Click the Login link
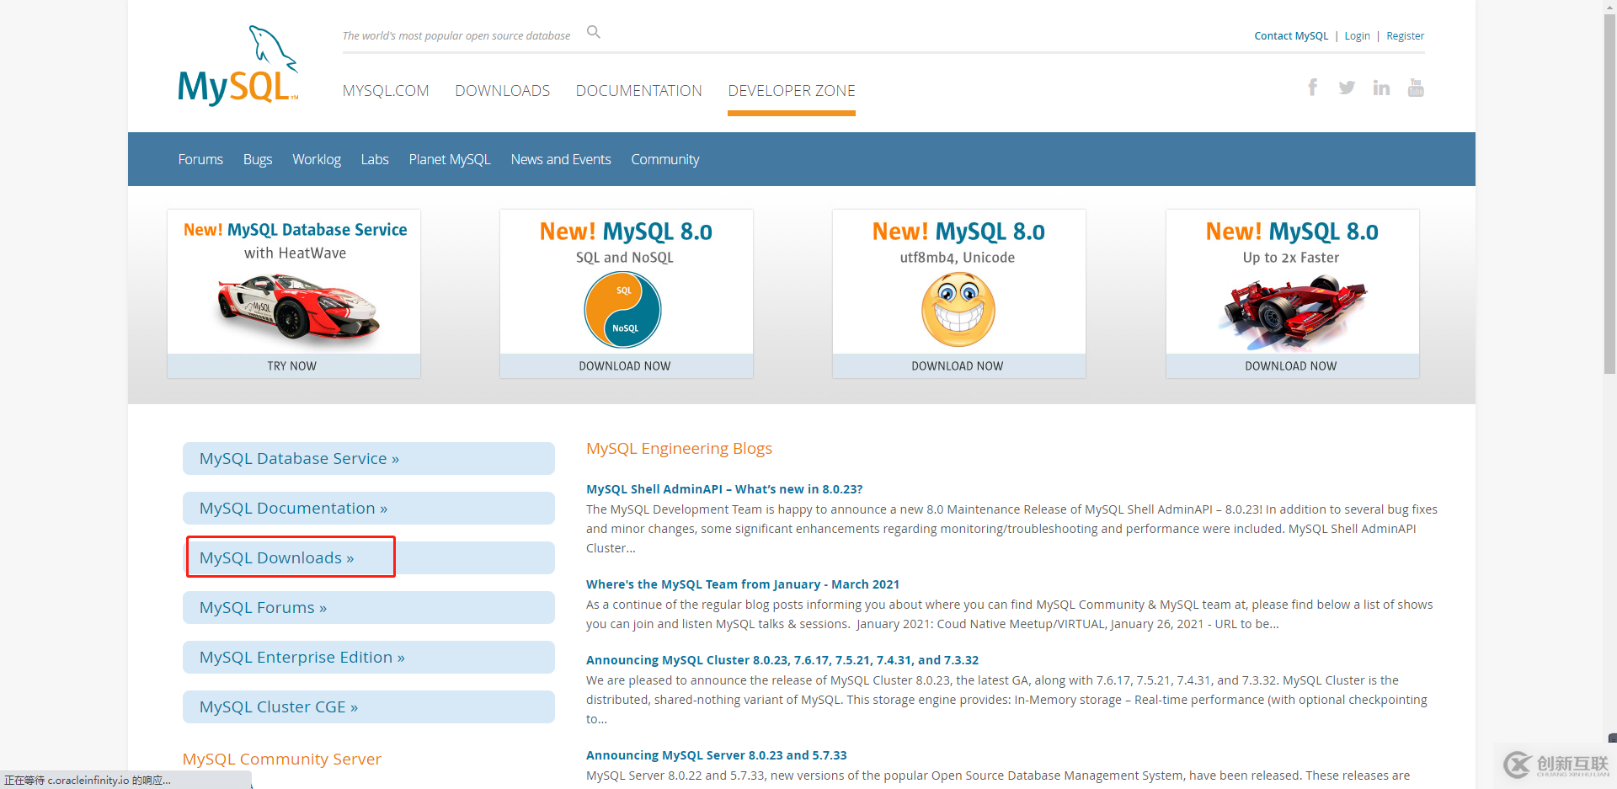1617x789 pixels. click(x=1358, y=36)
